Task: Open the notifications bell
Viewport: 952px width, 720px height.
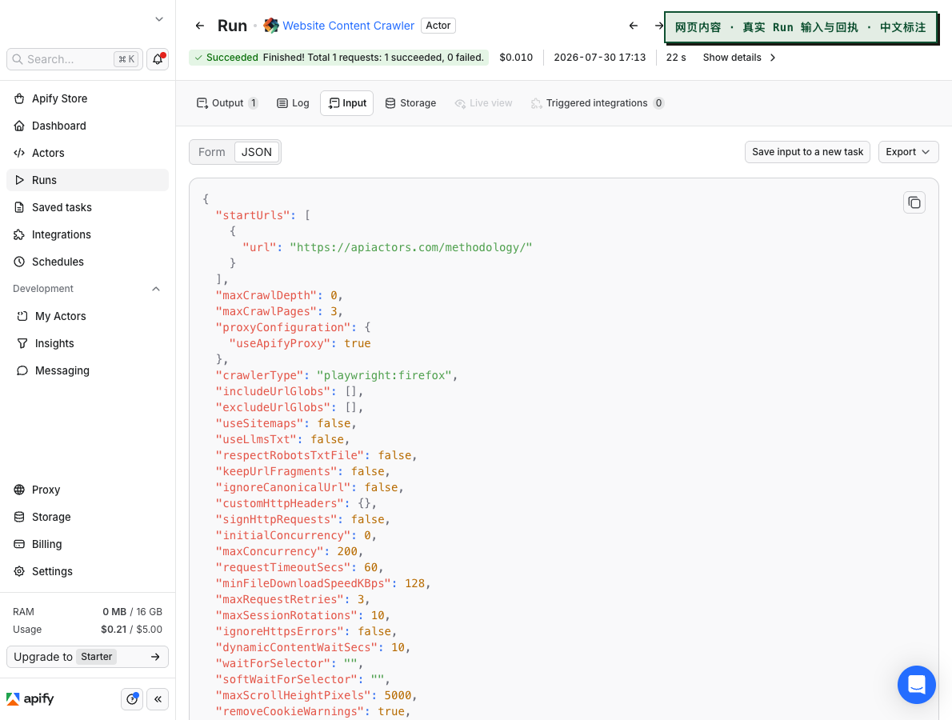Action: [158, 59]
